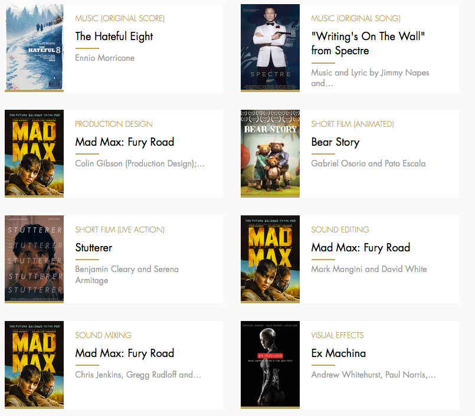Select the Short Film (Animated) category label
This screenshot has width=475, height=416.
pyautogui.click(x=353, y=125)
